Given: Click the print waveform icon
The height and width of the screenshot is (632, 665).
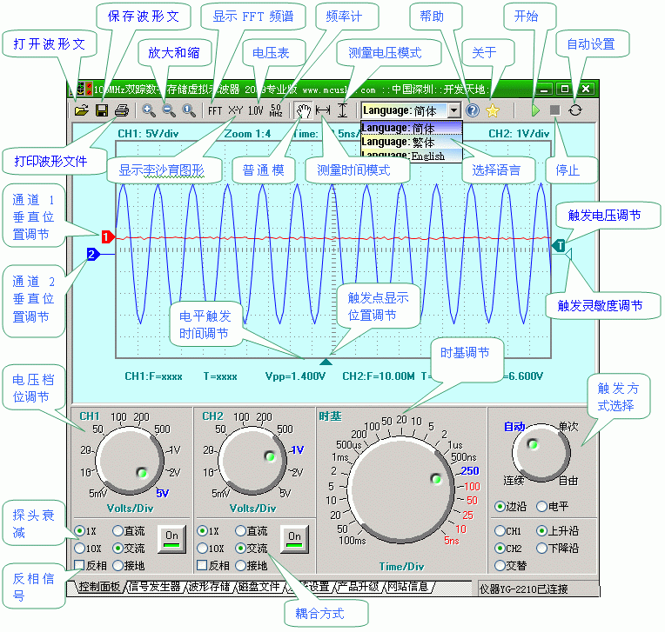Looking at the screenshot, I should click(122, 110).
